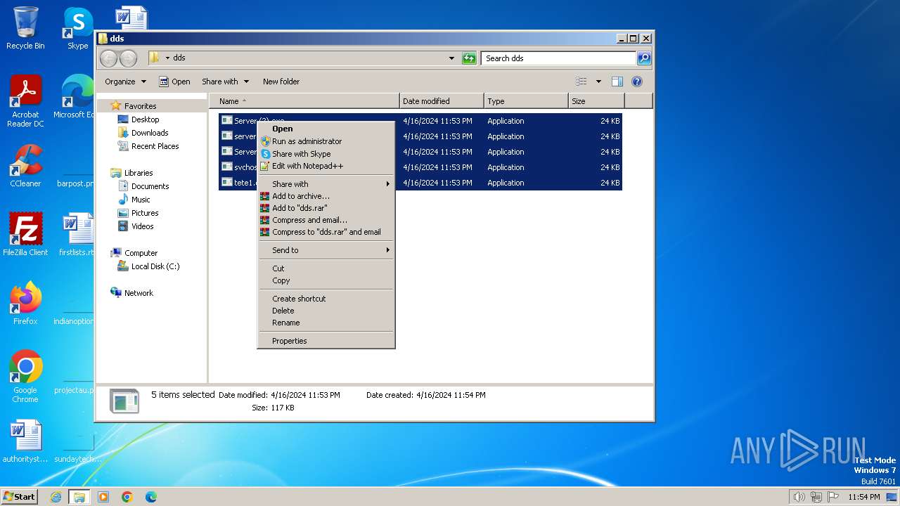Open Acrobat Reader DC shortcut
Viewport: 900px width, 506px height.
25,100
